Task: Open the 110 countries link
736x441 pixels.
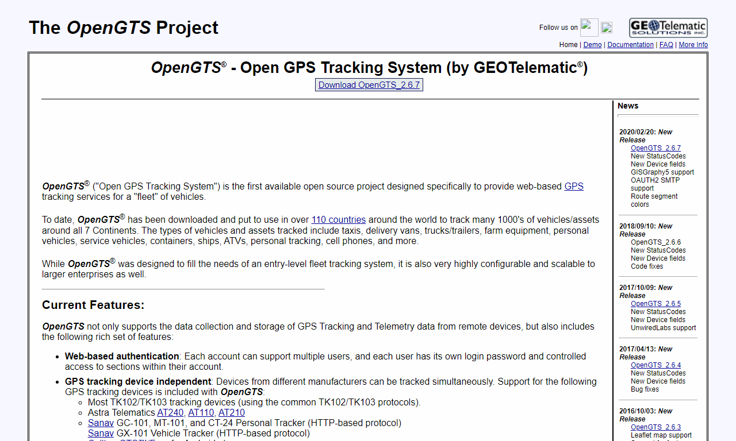Action: click(x=339, y=220)
